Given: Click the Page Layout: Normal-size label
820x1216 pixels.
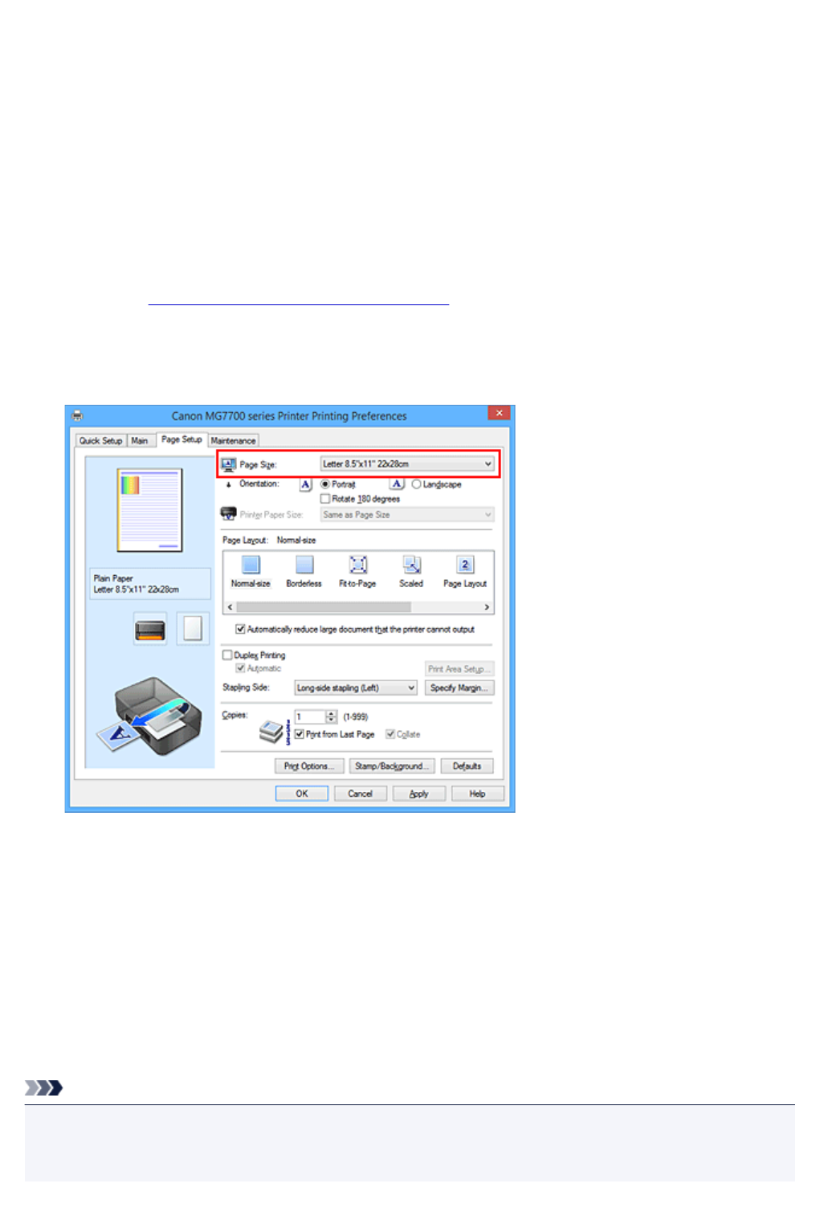Looking at the screenshot, I should pos(269,540).
